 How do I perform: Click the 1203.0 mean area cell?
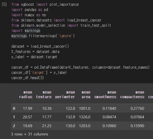[x=85, y=126]
